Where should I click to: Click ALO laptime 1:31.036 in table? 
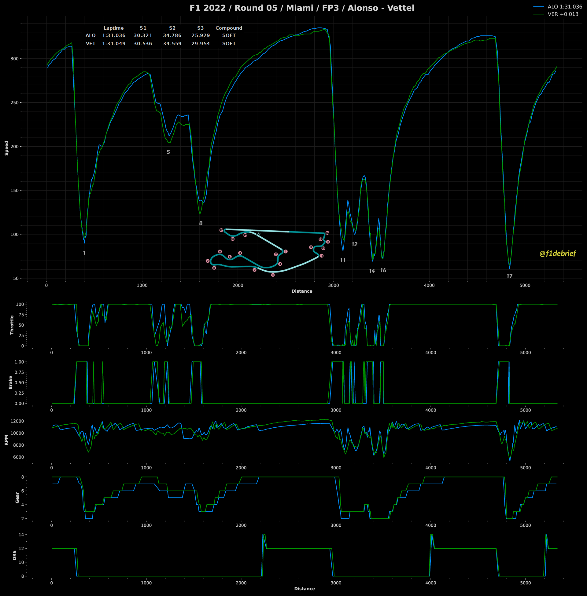(114, 36)
